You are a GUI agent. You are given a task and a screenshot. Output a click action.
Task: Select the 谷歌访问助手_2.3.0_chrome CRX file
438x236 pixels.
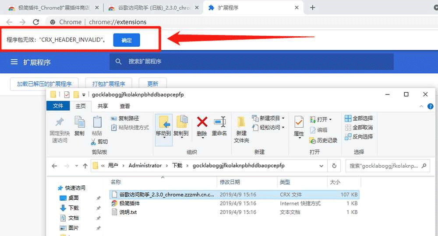pos(234,194)
